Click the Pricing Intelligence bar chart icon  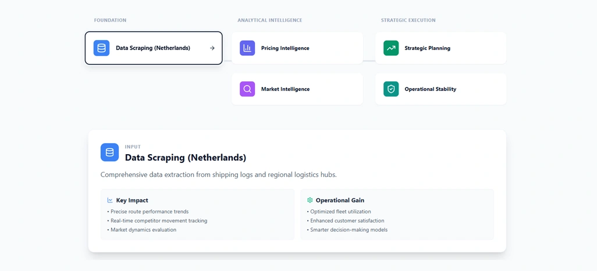pyautogui.click(x=247, y=48)
